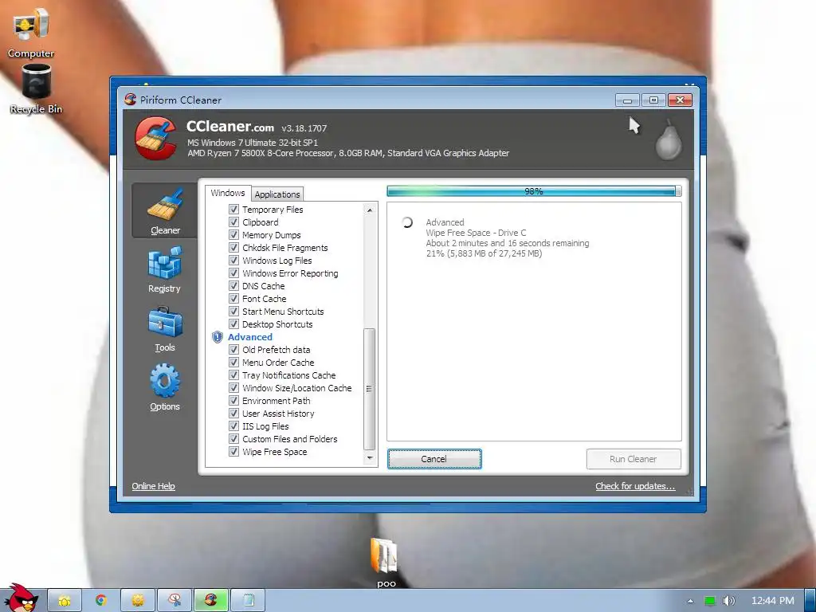Screen dimensions: 816x612
Task: Open Recycle Bin desktop icon
Action: 36,88
